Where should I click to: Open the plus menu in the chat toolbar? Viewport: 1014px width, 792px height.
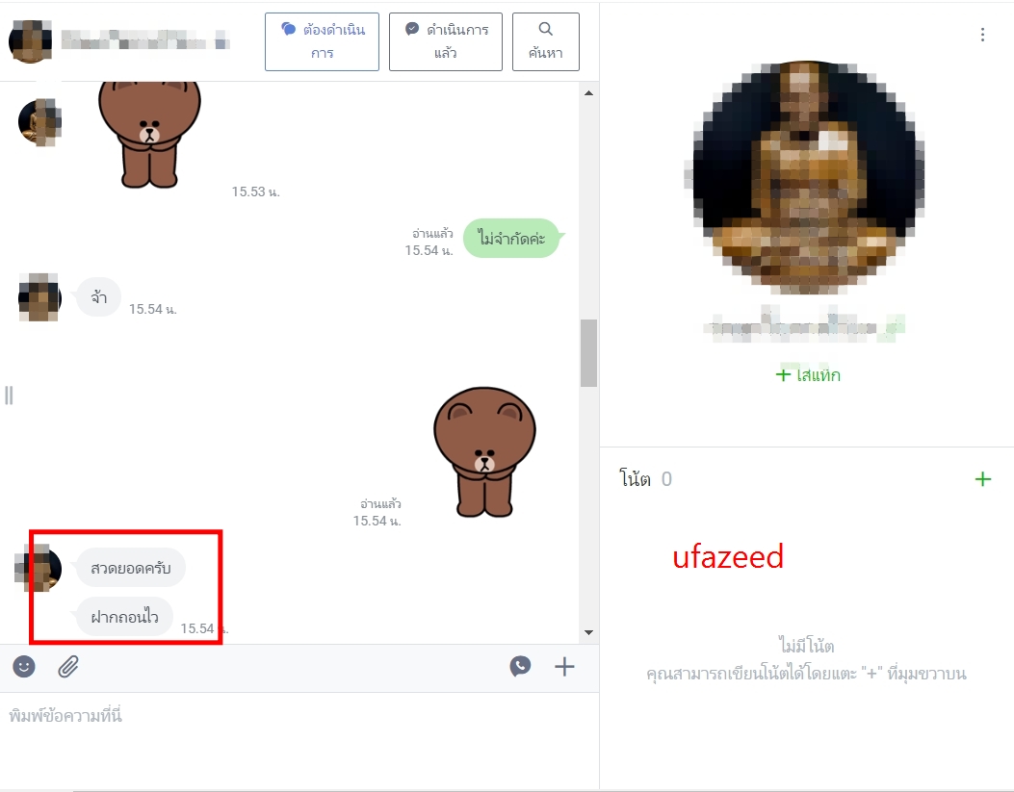564,666
